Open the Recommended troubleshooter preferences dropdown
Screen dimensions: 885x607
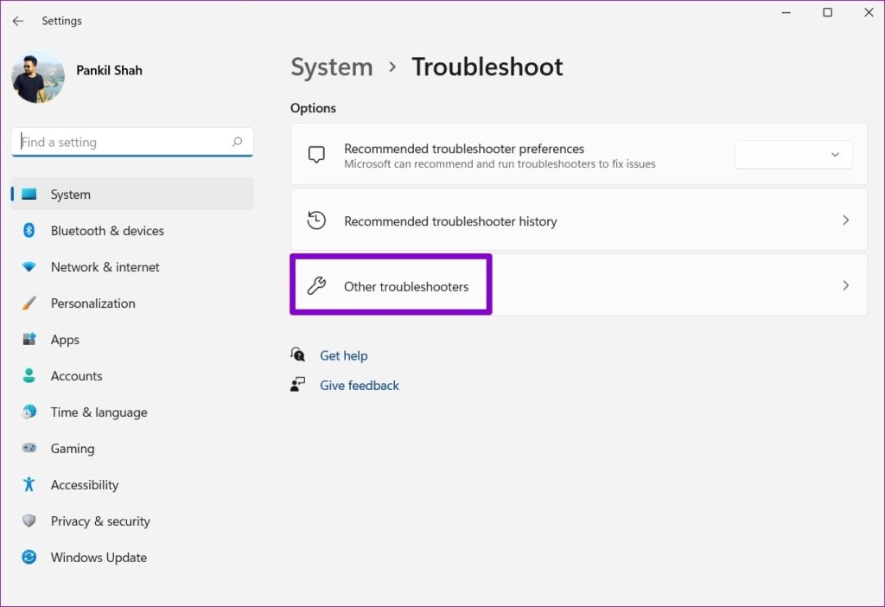click(793, 155)
